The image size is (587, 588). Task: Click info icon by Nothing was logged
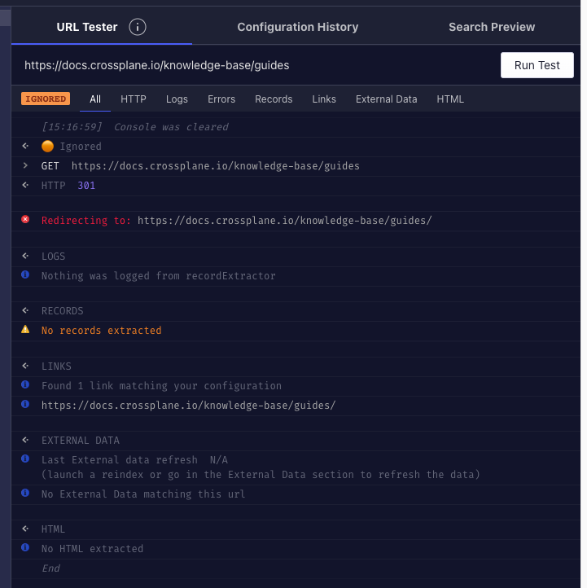tap(25, 274)
